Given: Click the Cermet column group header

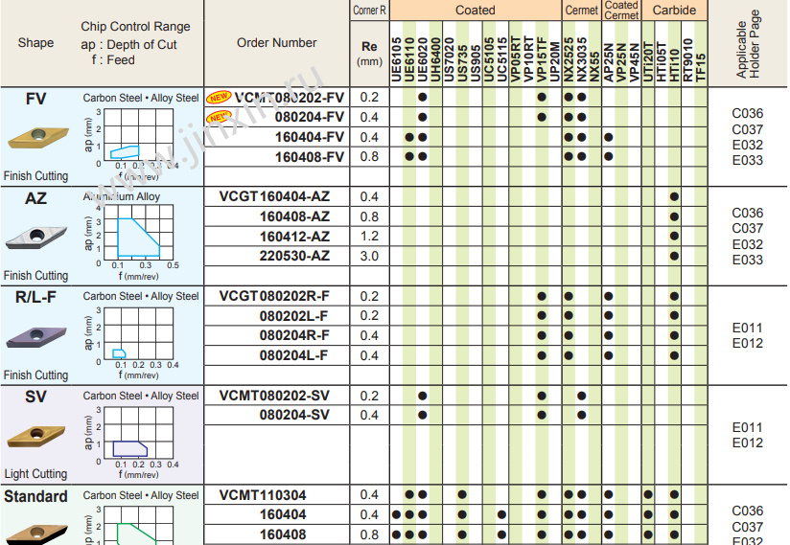Looking at the screenshot, I should (x=581, y=10).
